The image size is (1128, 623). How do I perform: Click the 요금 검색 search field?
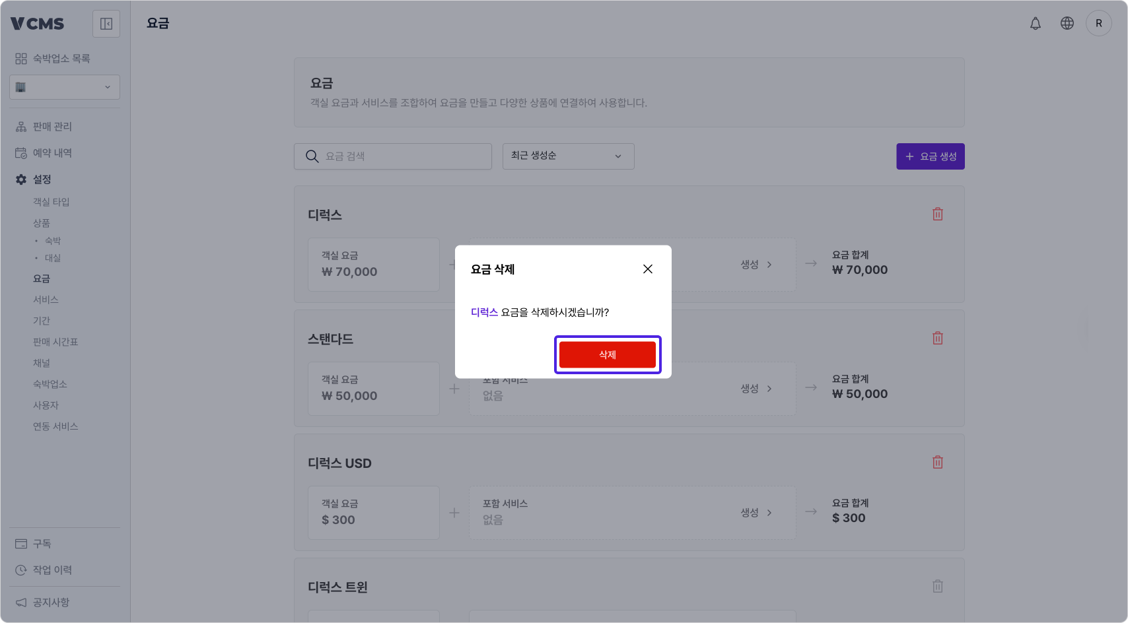tap(392, 156)
